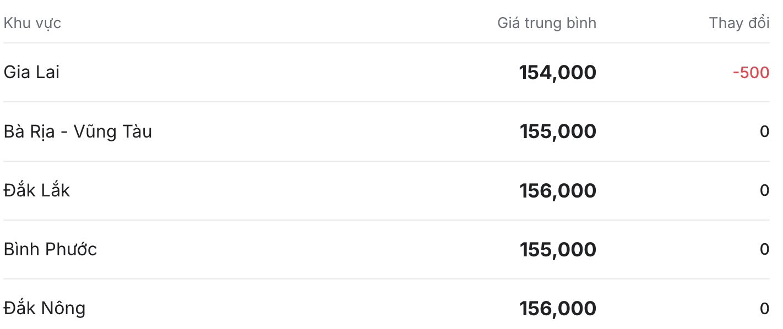Click the Thay đổi column header
This screenshot has height=329, width=783.
coord(739,23)
